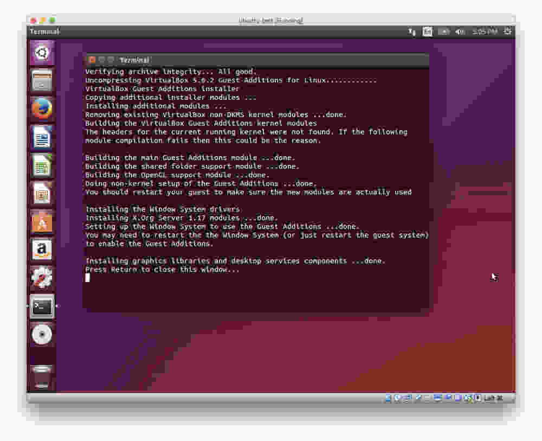Launch Firefox web browser
The width and height of the screenshot is (542, 441).
[42, 108]
